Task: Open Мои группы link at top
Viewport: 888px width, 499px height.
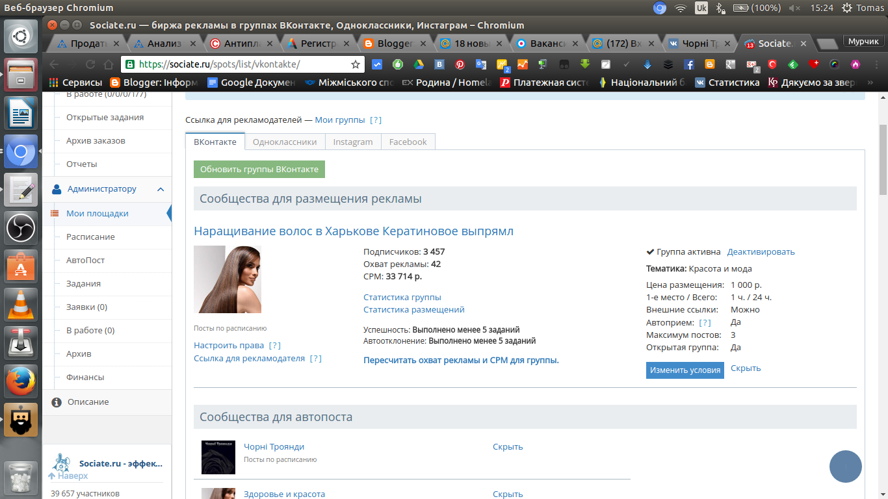Action: tap(340, 120)
